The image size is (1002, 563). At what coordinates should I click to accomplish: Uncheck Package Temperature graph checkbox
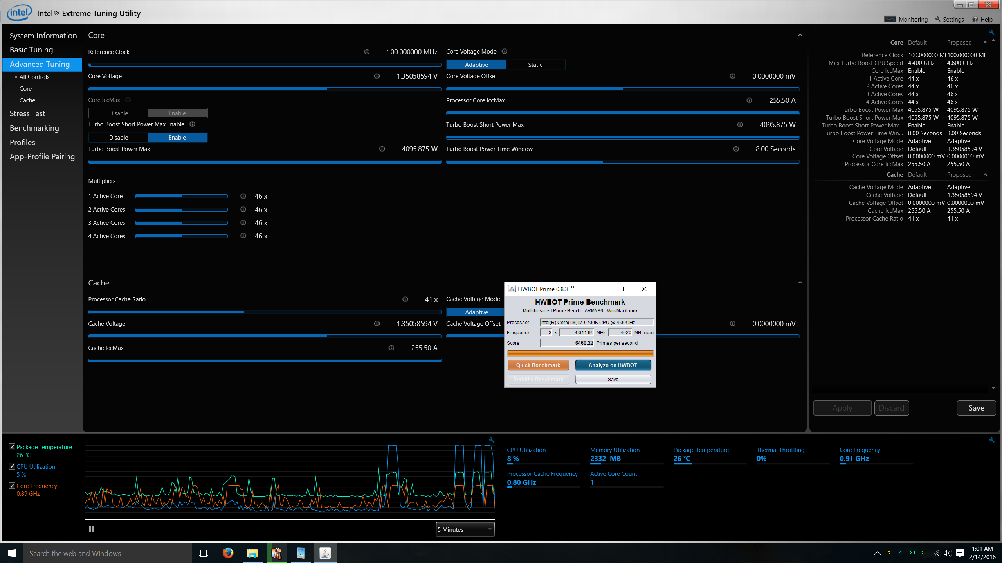pos(12,447)
